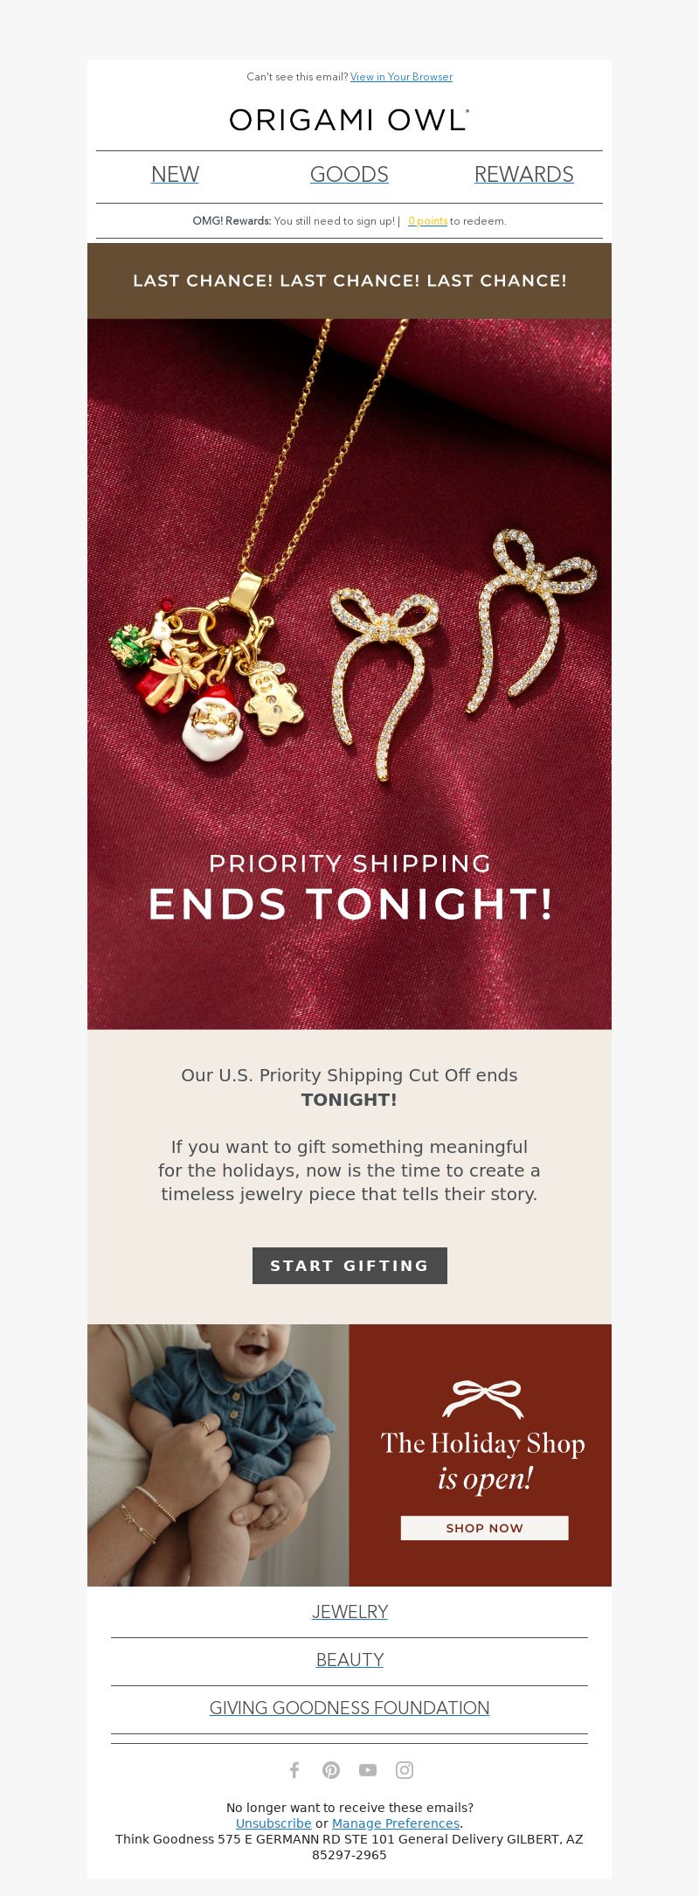Click the priority shipping ends tonight hero image
The image size is (699, 1896).
pyautogui.click(x=349, y=674)
